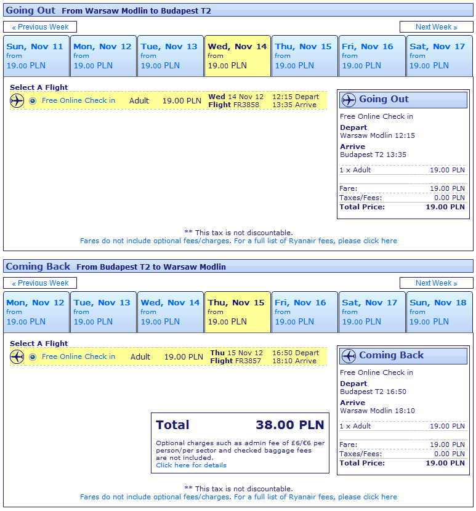
Task: Open Ryanair fees list link under return flights
Action: point(238,497)
